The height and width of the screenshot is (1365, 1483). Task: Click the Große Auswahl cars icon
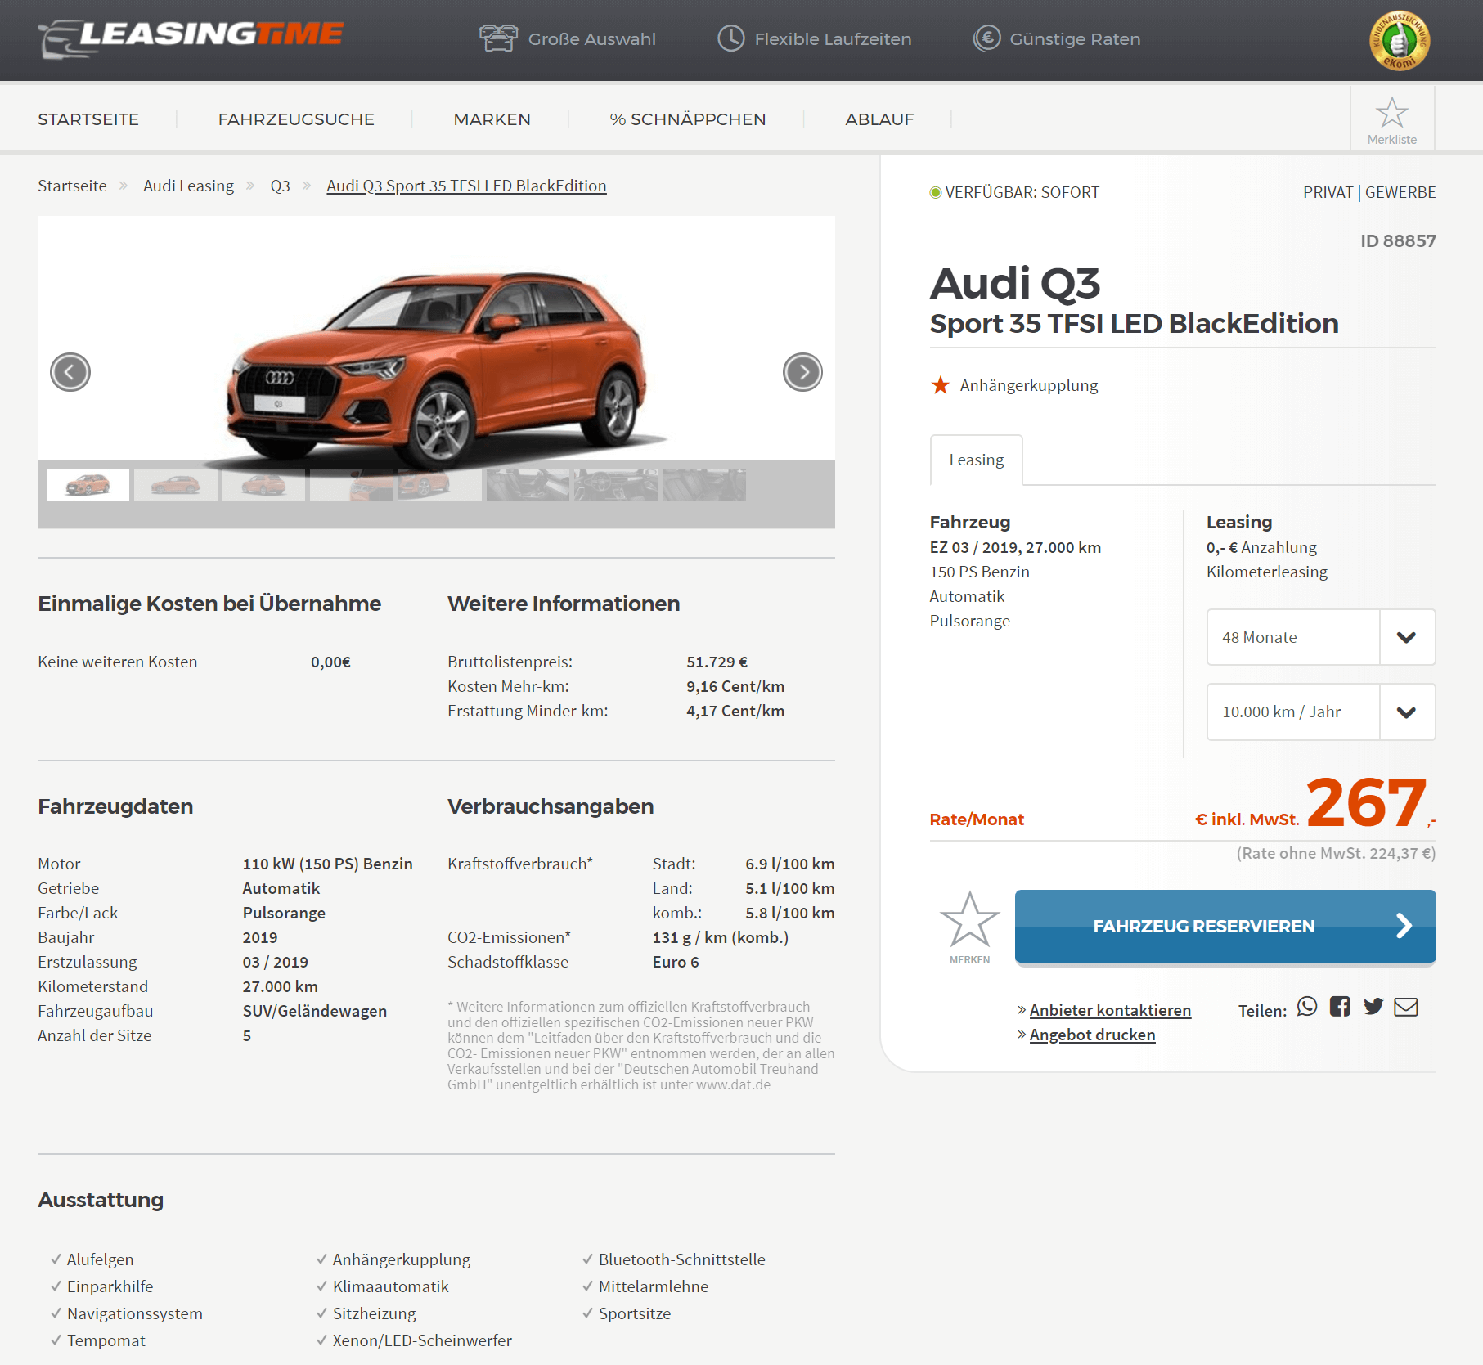(x=498, y=38)
